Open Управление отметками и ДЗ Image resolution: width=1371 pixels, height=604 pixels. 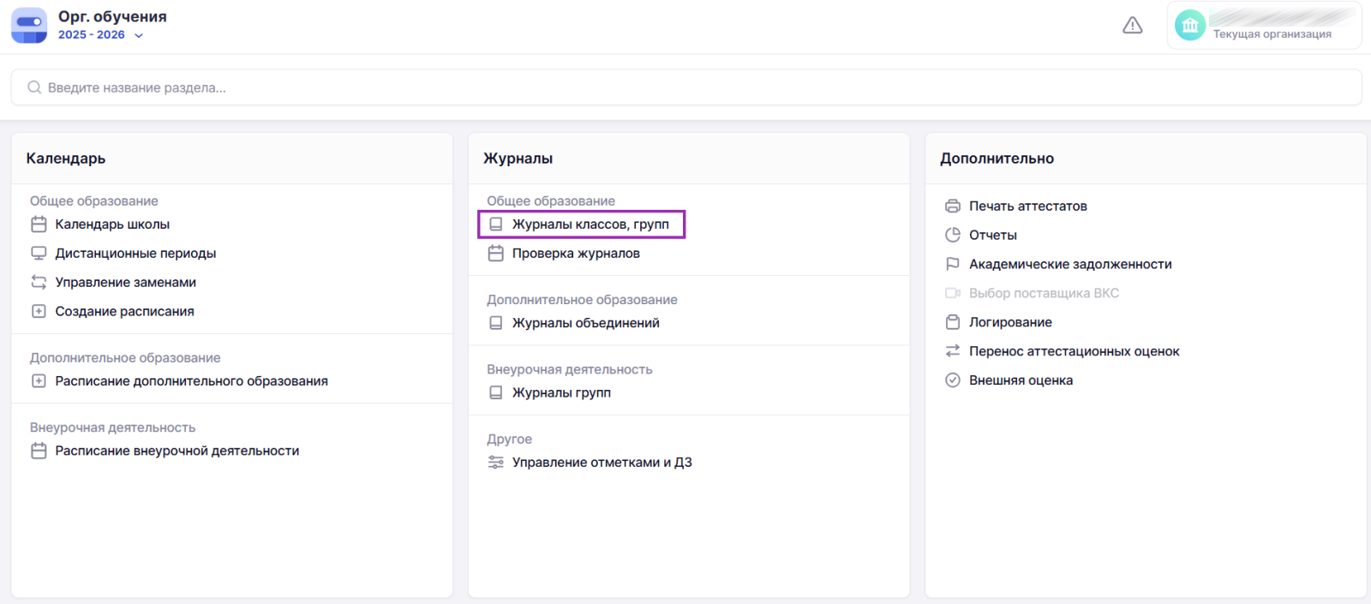pyautogui.click(x=602, y=463)
